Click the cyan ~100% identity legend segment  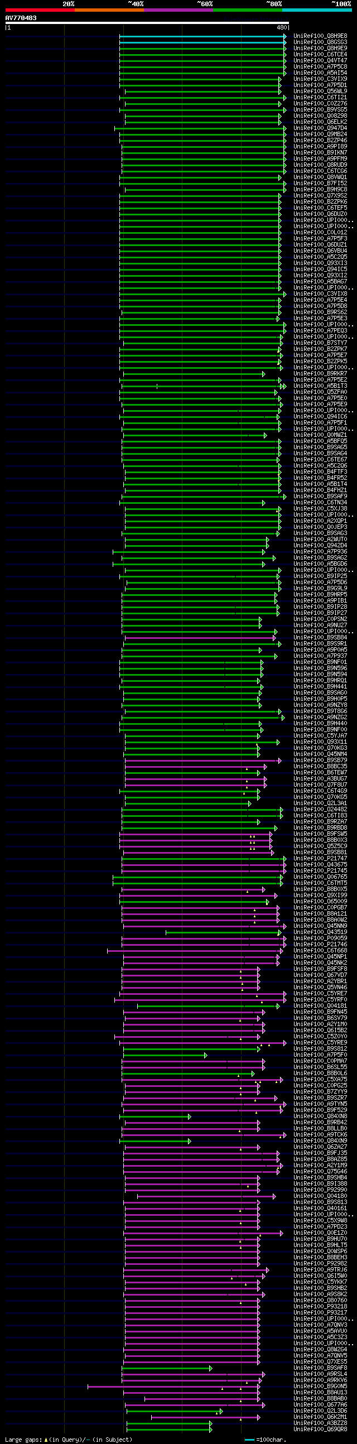(x=317, y=10)
